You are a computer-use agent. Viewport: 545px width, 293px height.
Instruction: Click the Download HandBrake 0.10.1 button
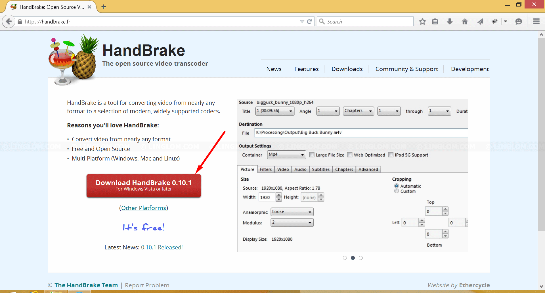[x=144, y=185]
